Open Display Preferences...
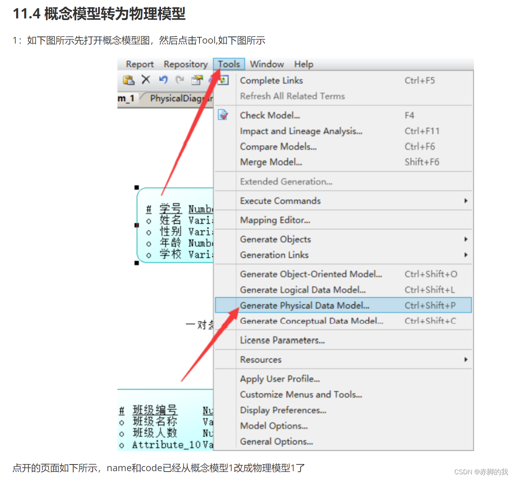This screenshot has width=514, height=479. 343,410
